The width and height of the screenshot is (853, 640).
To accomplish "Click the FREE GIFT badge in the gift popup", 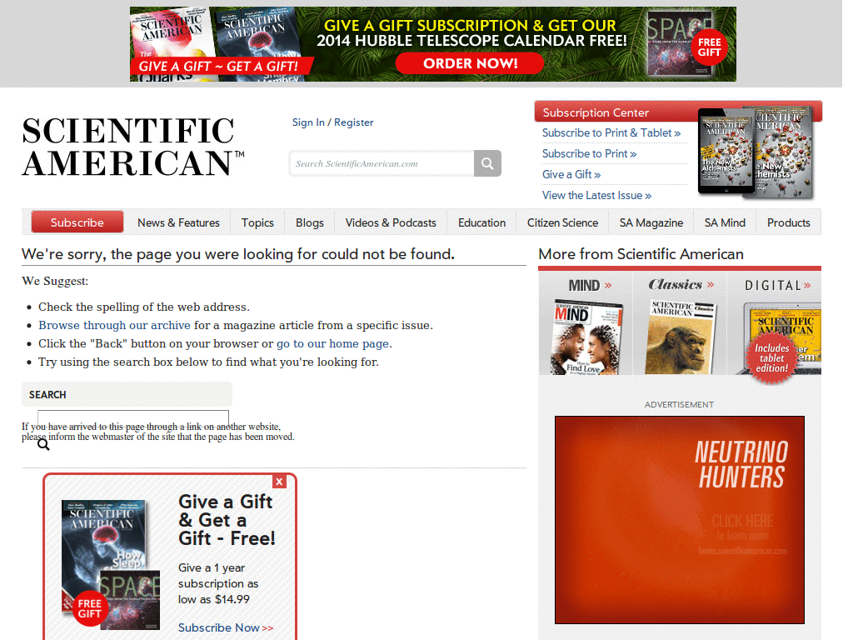I will click(90, 608).
